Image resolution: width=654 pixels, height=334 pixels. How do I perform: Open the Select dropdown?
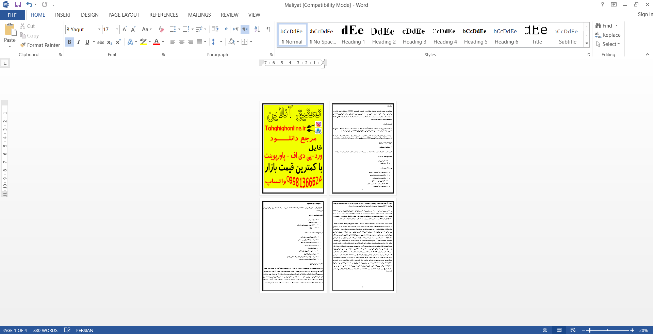click(608, 44)
